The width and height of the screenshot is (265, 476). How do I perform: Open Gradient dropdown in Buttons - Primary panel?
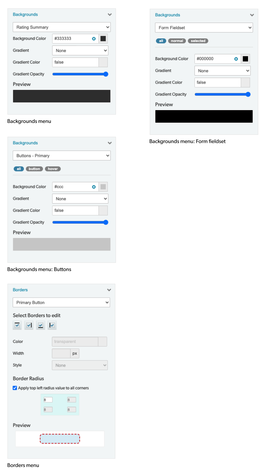[80, 199]
